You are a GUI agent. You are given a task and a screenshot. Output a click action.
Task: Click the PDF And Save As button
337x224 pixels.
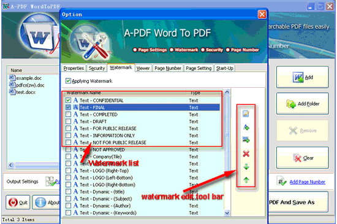[298, 202]
